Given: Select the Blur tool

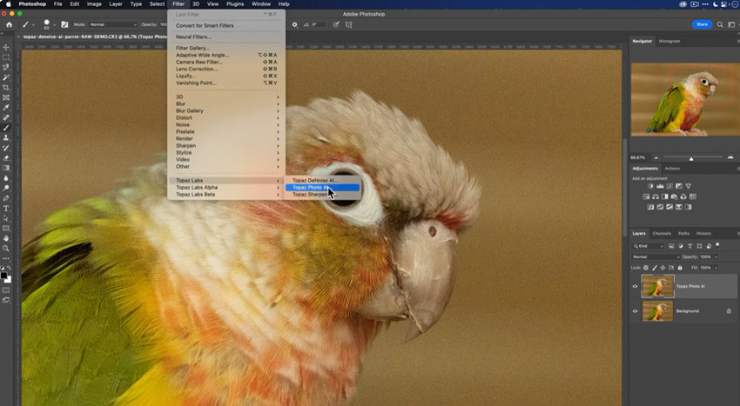Looking at the screenshot, I should coord(6,178).
